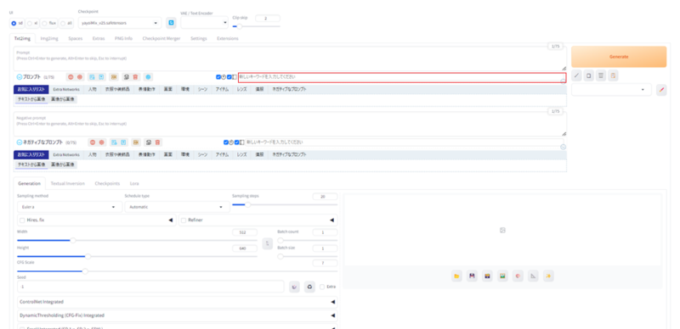The height and width of the screenshot is (329, 680).
Task: Collapse the ネガティブなプロンプト panel round chevron
Action: click(x=19, y=142)
